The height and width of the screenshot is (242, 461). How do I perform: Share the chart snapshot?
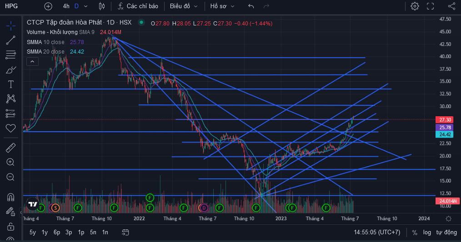click(x=451, y=6)
